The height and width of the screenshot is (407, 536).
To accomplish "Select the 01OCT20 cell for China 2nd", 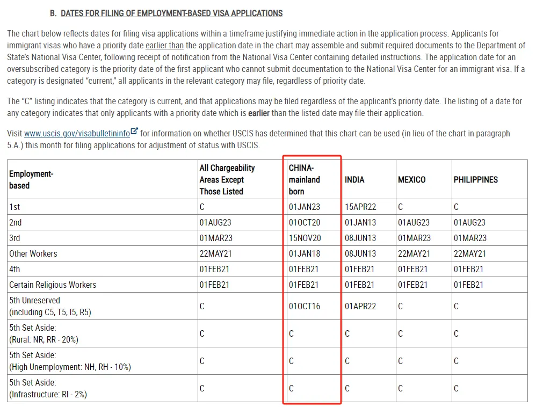I will pos(305,222).
